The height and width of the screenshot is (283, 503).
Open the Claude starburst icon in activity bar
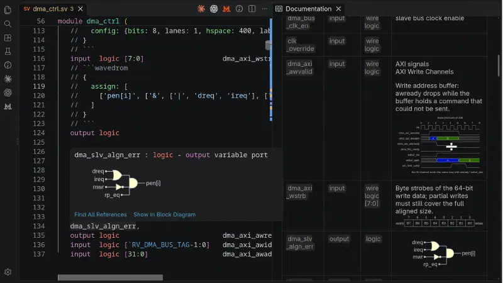(8, 79)
